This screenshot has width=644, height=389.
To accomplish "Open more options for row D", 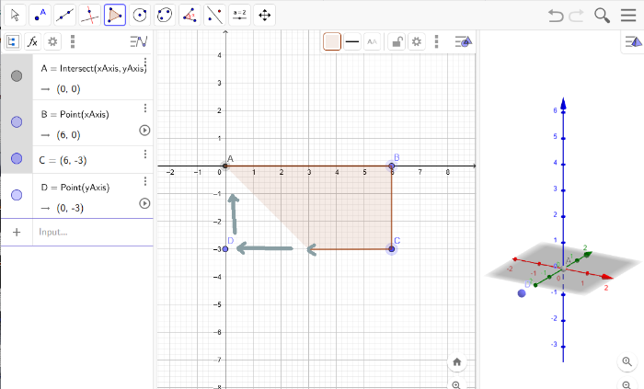I will pyautogui.click(x=145, y=181).
